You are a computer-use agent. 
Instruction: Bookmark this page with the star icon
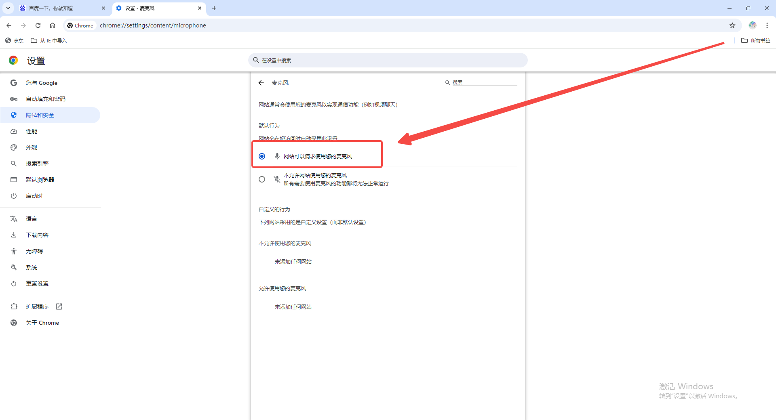732,25
